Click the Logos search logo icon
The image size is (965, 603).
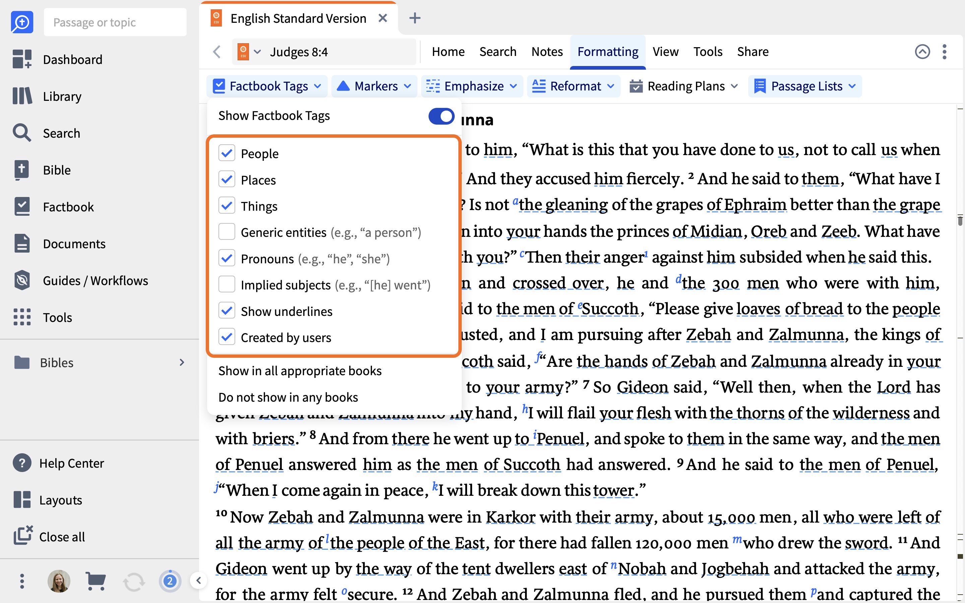pos(22,22)
